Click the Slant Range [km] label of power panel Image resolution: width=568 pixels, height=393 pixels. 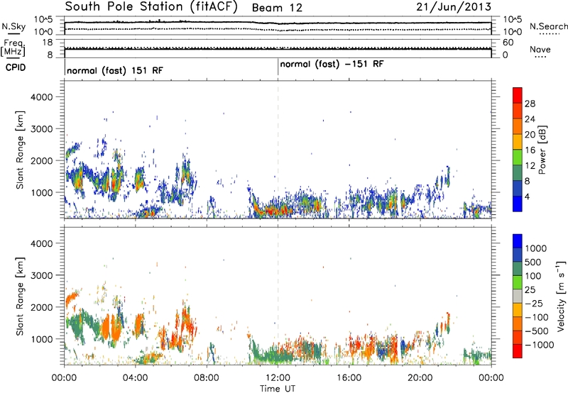point(20,150)
